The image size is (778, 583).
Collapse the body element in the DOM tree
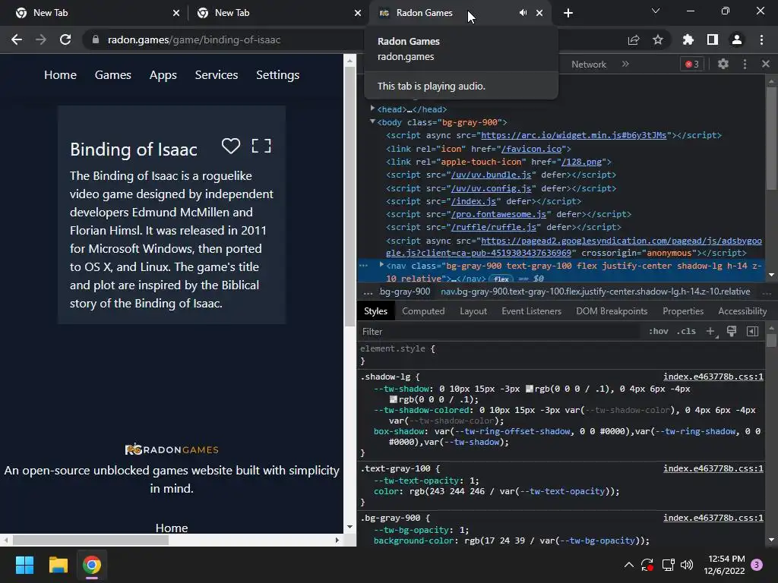[x=372, y=121]
